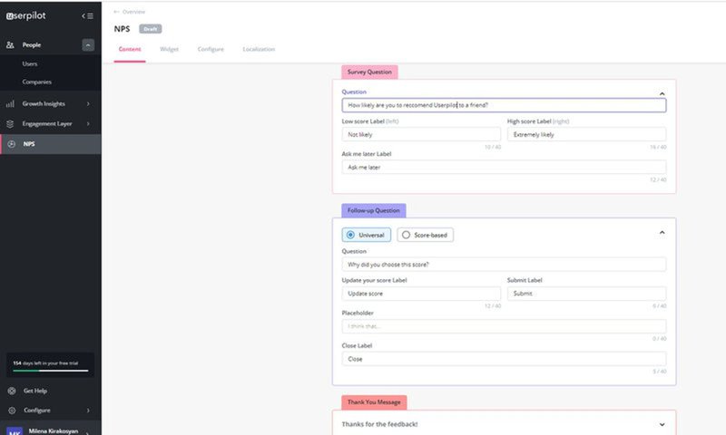Click the People icon in sidebar
Viewport: 726px width, 435px height.
(x=10, y=44)
